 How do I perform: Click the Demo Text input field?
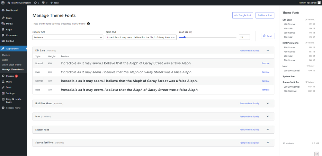pyautogui.click(x=141, y=37)
